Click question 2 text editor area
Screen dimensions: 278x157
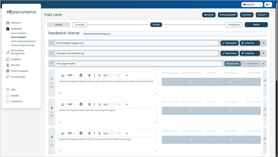point(108,114)
